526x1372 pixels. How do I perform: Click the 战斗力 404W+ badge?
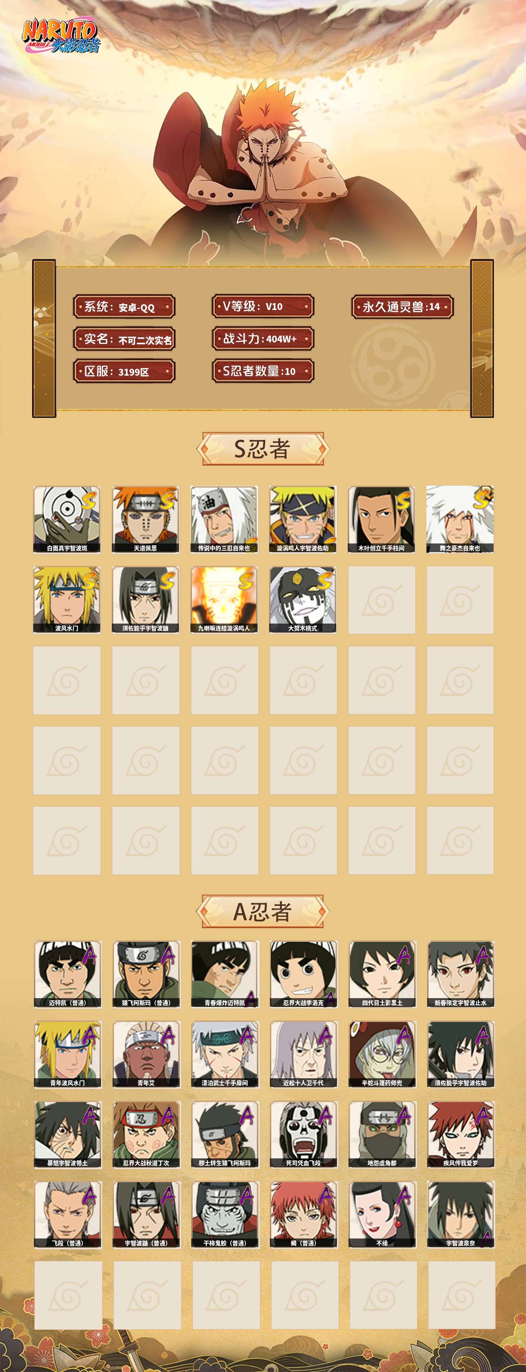[x=263, y=339]
